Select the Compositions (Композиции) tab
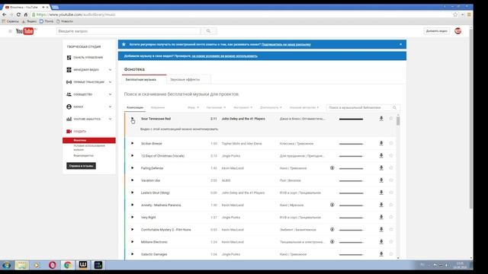This screenshot has height=274, width=488. pyautogui.click(x=135, y=107)
